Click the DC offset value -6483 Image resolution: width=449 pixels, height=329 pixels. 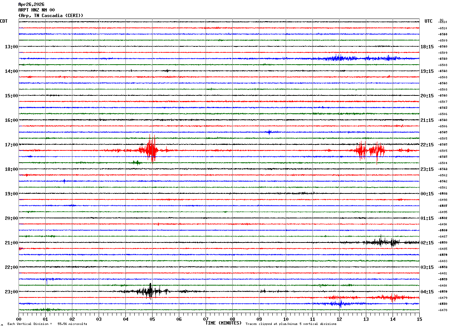click(x=443, y=261)
